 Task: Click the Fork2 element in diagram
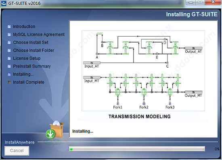click(144, 104)
